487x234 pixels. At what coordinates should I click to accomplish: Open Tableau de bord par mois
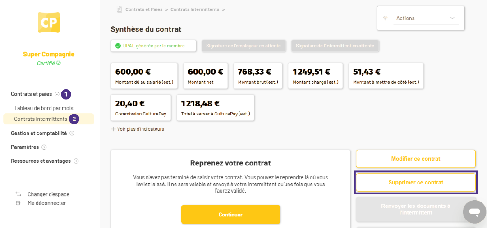click(x=43, y=108)
